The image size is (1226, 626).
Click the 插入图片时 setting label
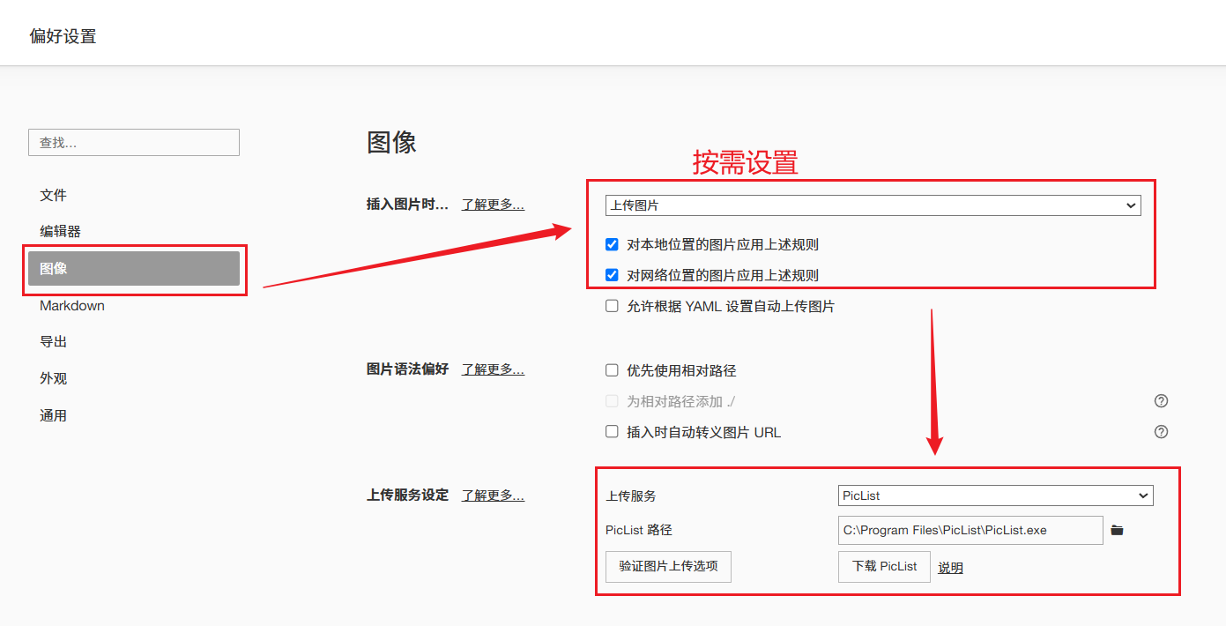(x=407, y=205)
